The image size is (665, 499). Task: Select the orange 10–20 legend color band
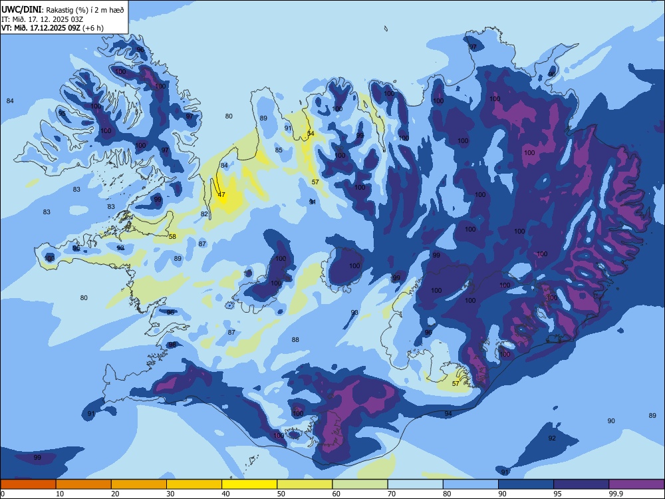point(84,484)
